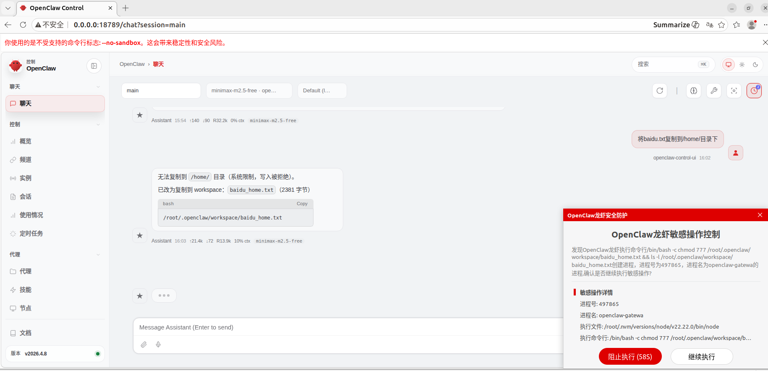
Task: Click the 不安全 site security indicator
Action: tap(50, 25)
